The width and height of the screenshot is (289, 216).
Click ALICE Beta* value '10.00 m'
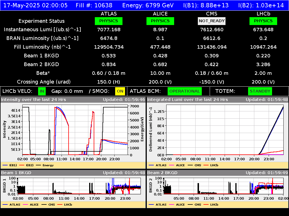pos(160,73)
